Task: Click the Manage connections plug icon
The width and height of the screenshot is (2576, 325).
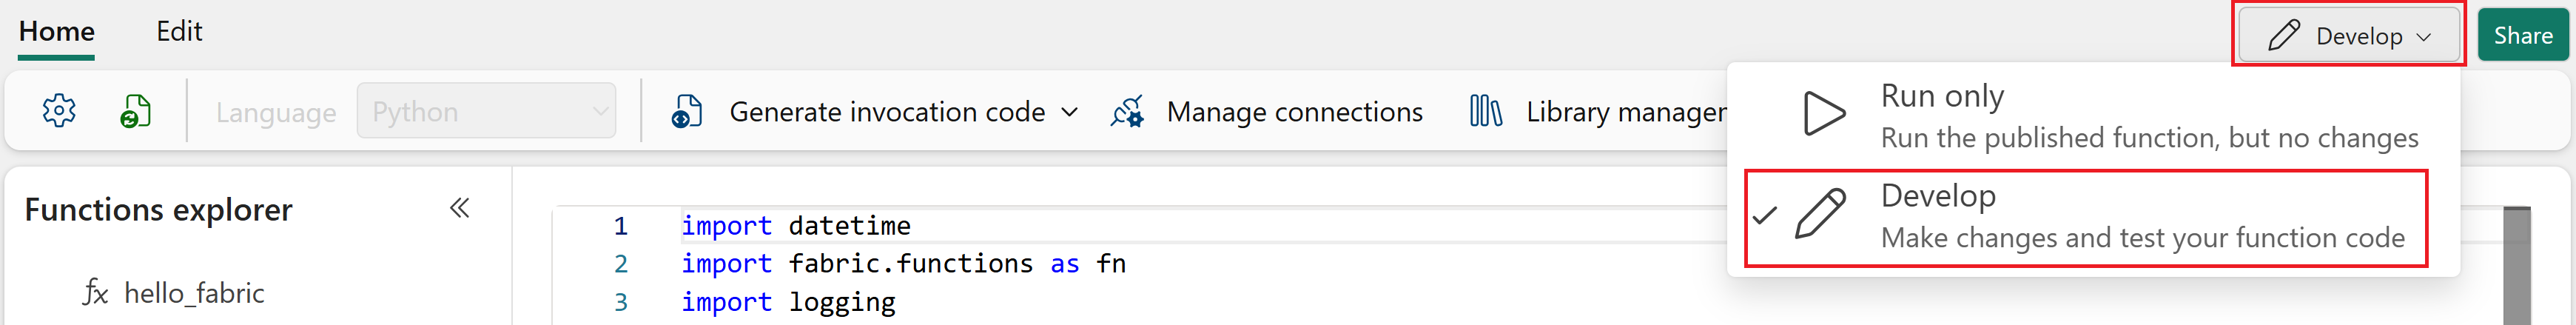Action: tap(1127, 111)
